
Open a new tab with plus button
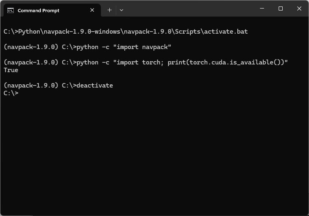point(109,10)
